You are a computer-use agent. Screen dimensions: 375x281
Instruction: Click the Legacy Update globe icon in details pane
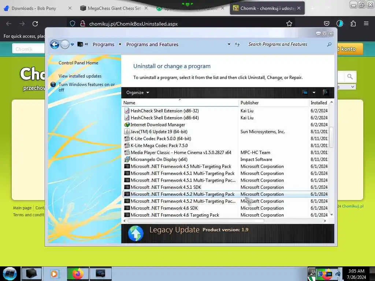136,233
